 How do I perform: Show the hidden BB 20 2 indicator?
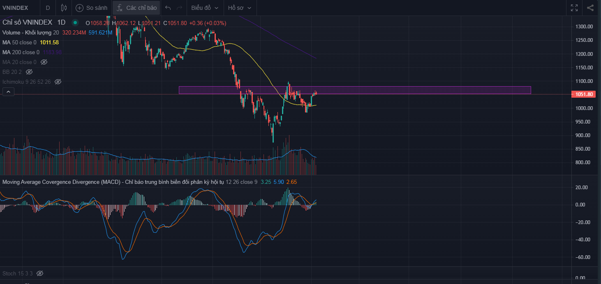(29, 72)
